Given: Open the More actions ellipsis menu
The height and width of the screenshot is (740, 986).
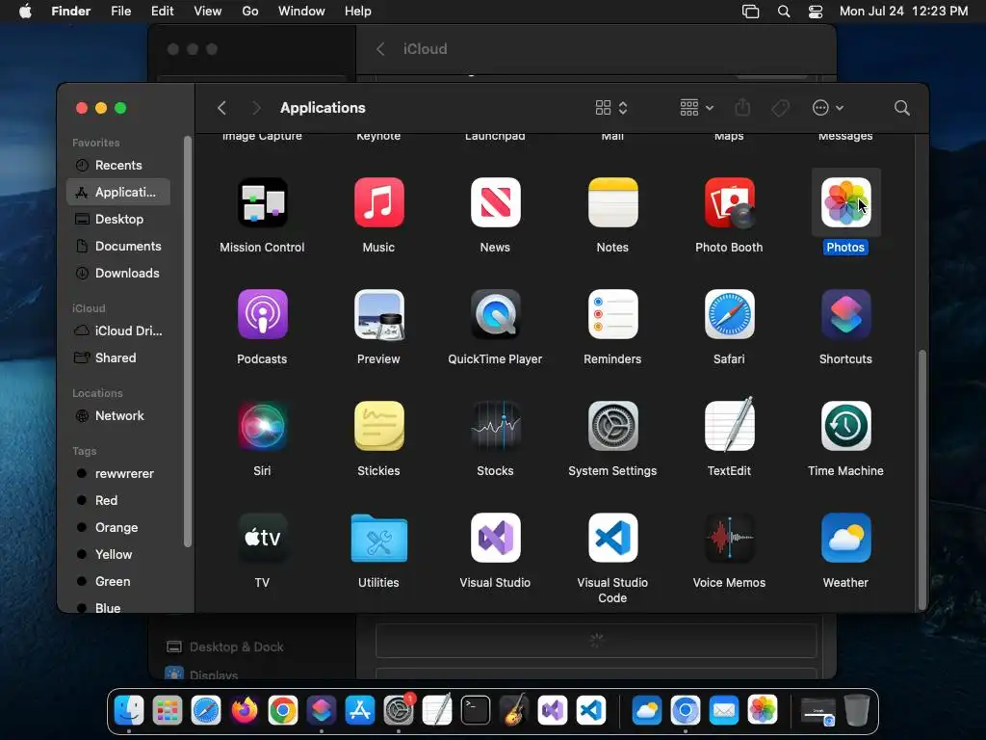Looking at the screenshot, I should tap(827, 108).
